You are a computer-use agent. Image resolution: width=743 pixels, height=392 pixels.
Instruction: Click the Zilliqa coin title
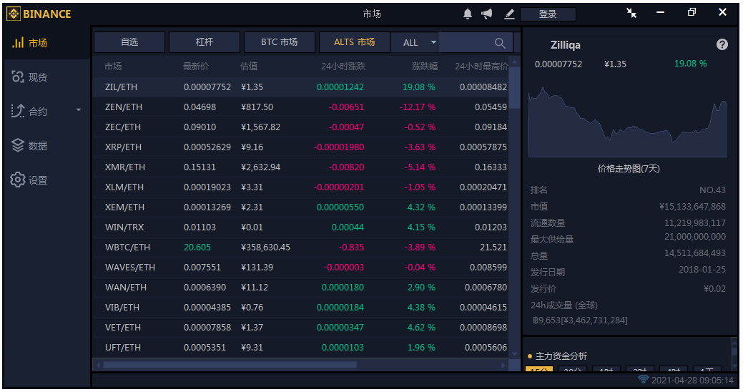(566, 45)
